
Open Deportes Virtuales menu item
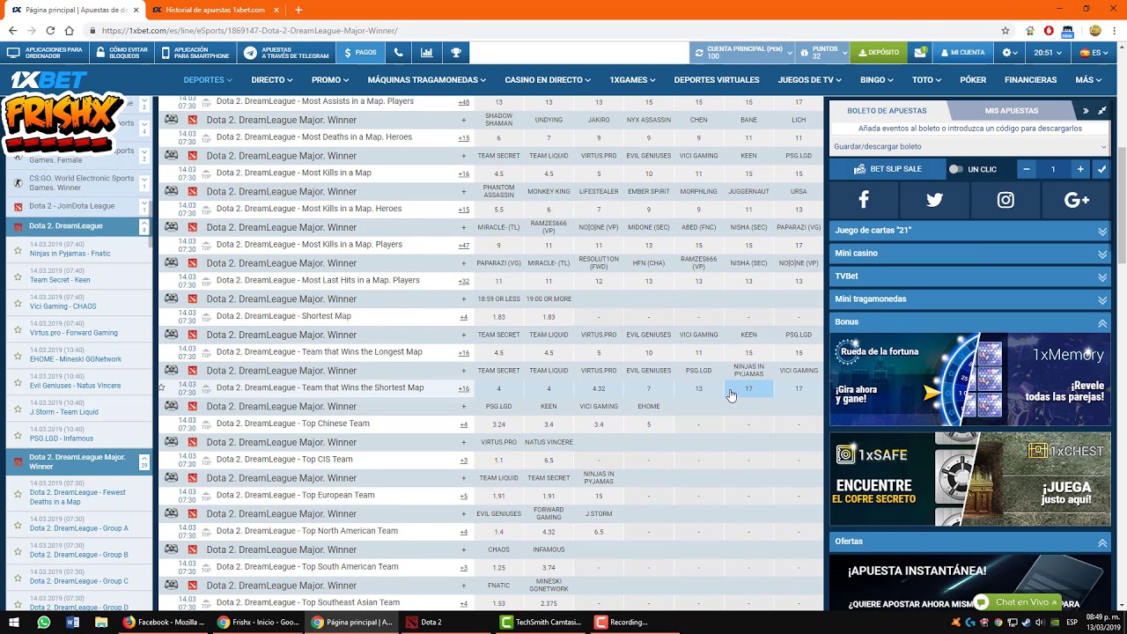tap(717, 79)
